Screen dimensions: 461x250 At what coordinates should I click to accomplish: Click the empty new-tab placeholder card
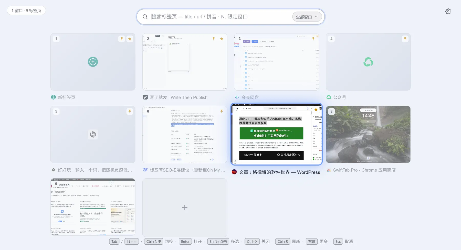[185, 208]
